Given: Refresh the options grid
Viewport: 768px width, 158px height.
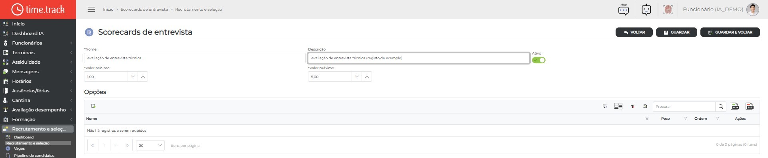Looking at the screenshot, I should point(645,106).
